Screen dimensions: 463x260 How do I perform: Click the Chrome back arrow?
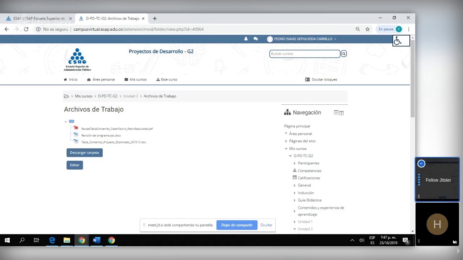[x=7, y=29]
